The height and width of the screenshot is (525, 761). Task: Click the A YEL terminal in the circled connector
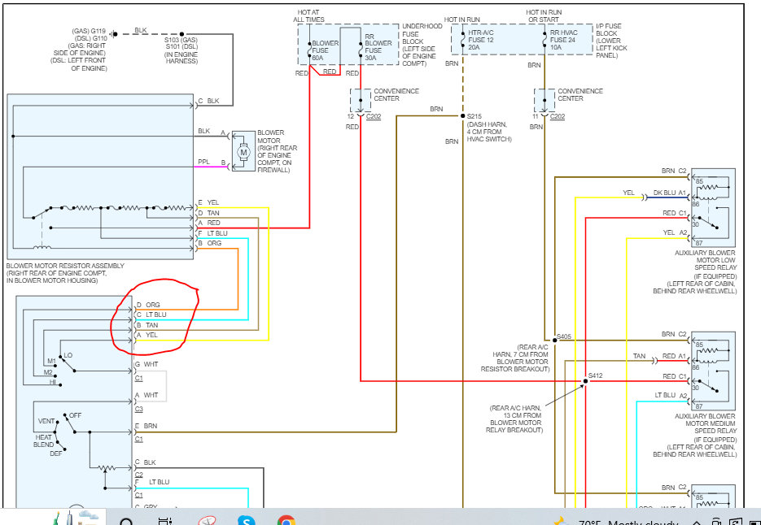pyautogui.click(x=147, y=335)
